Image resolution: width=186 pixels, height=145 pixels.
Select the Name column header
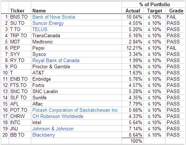pyautogui.click(x=39, y=11)
